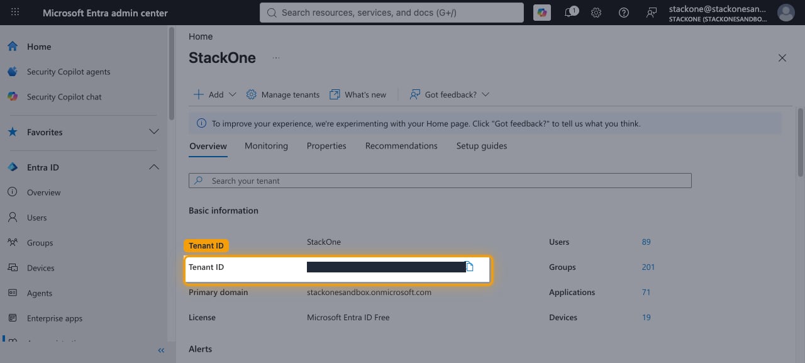Focus the top search resources field
The width and height of the screenshot is (805, 363).
(x=392, y=13)
